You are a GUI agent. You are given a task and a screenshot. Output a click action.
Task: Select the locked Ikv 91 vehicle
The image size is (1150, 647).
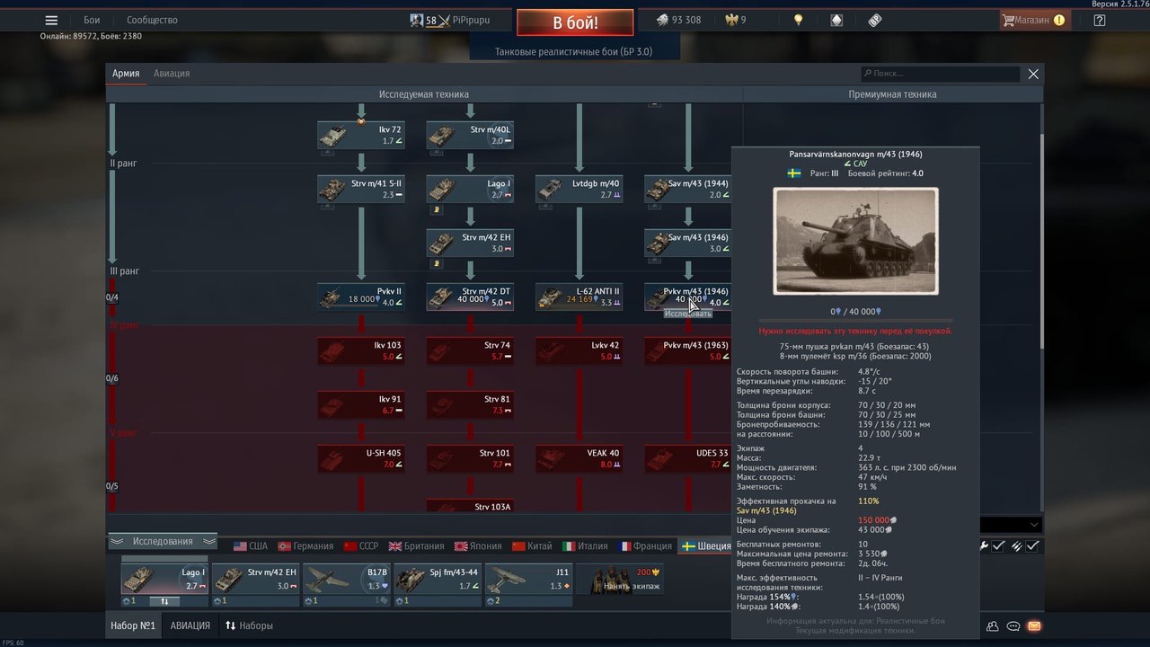pyautogui.click(x=361, y=405)
